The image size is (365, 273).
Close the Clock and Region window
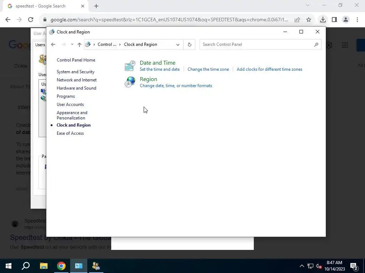tap(318, 32)
